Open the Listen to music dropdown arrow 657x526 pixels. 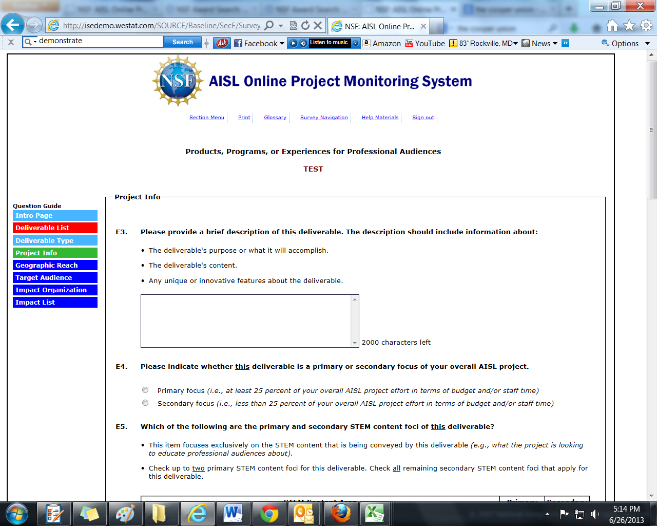[x=356, y=43]
